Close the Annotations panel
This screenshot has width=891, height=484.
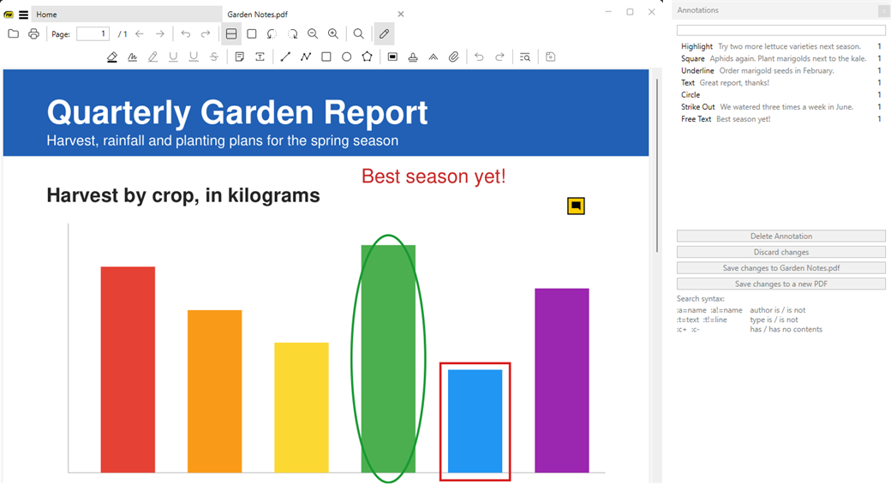[884, 10]
